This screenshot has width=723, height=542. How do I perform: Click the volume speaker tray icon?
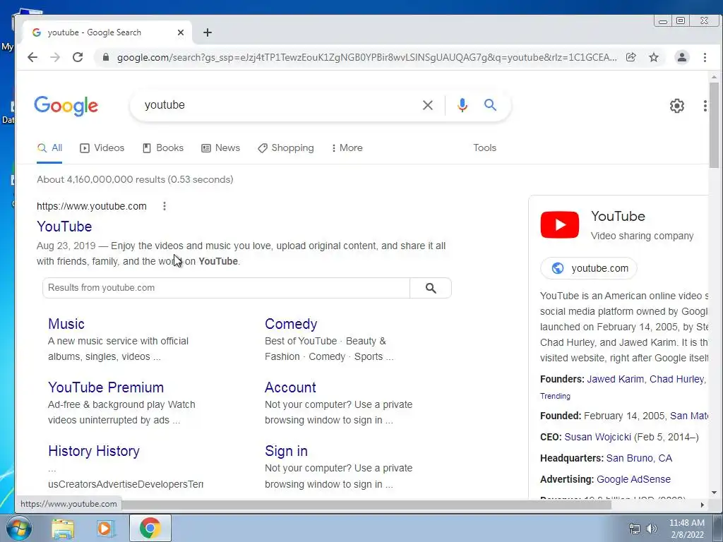[652, 529]
